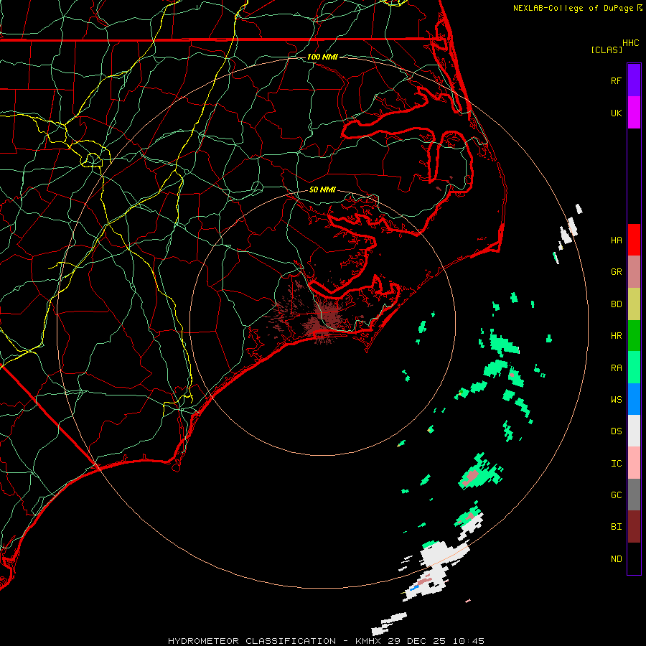Click the 50 NMI range ring label

tap(322, 189)
